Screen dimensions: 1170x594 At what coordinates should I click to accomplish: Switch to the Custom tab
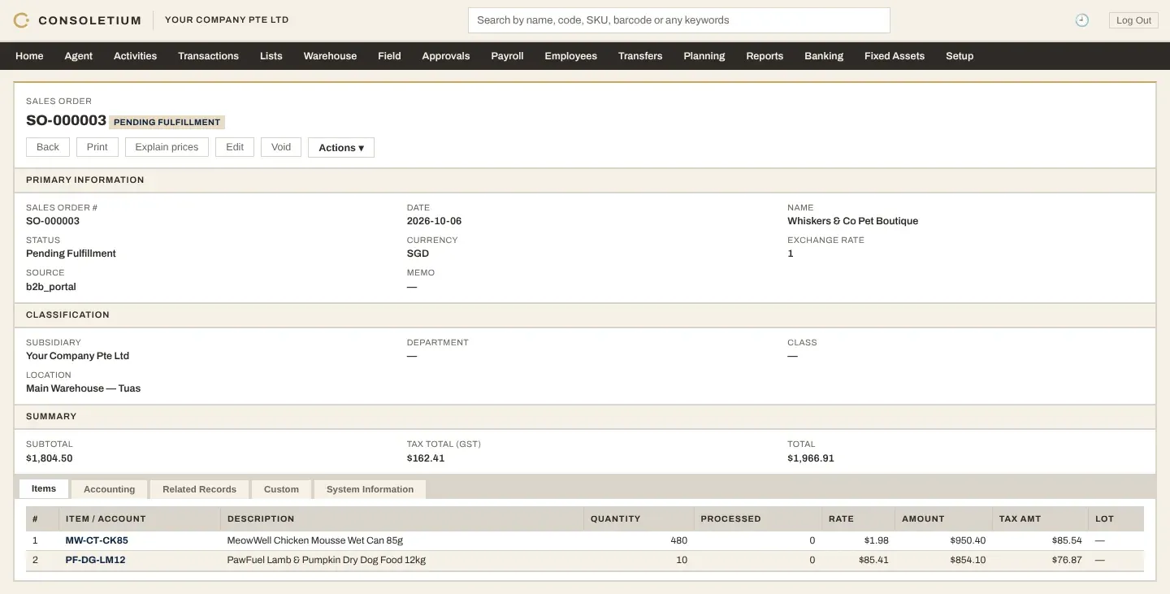tap(281, 489)
